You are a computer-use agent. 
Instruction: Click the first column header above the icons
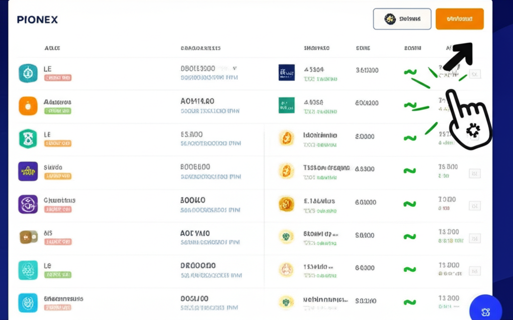[x=53, y=49]
